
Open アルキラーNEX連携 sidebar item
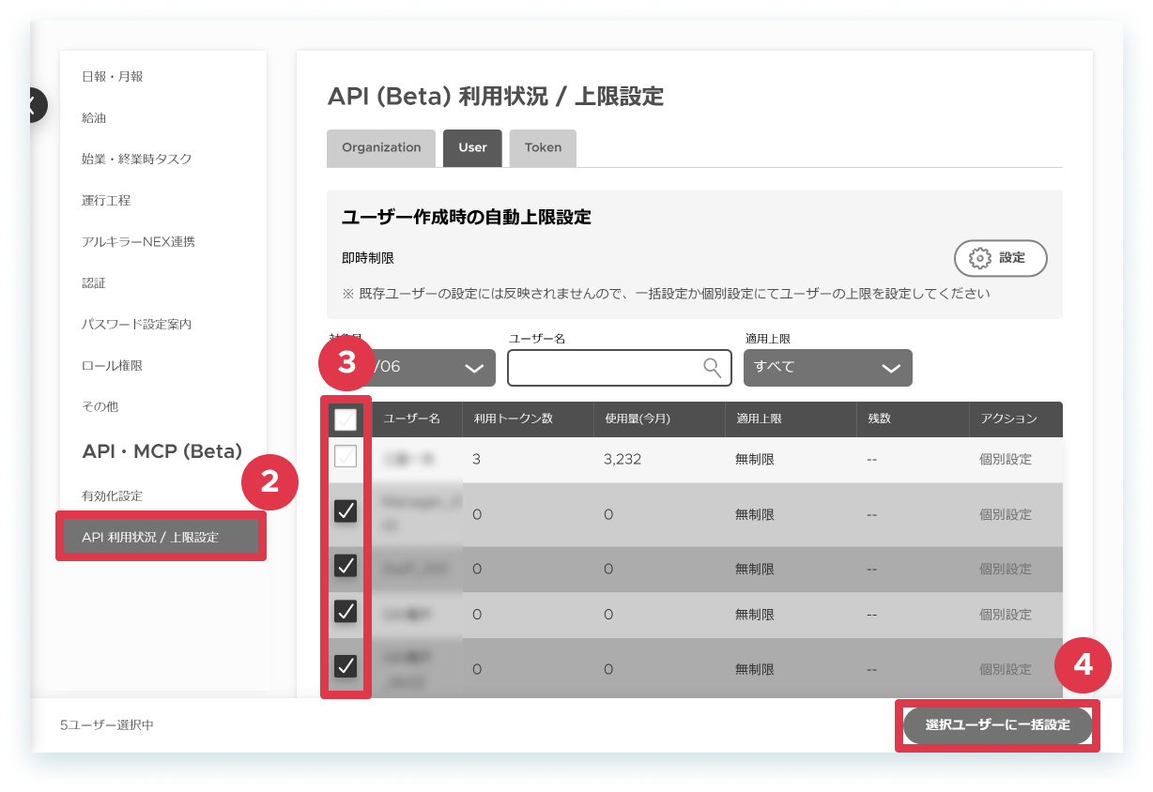pyautogui.click(x=139, y=241)
